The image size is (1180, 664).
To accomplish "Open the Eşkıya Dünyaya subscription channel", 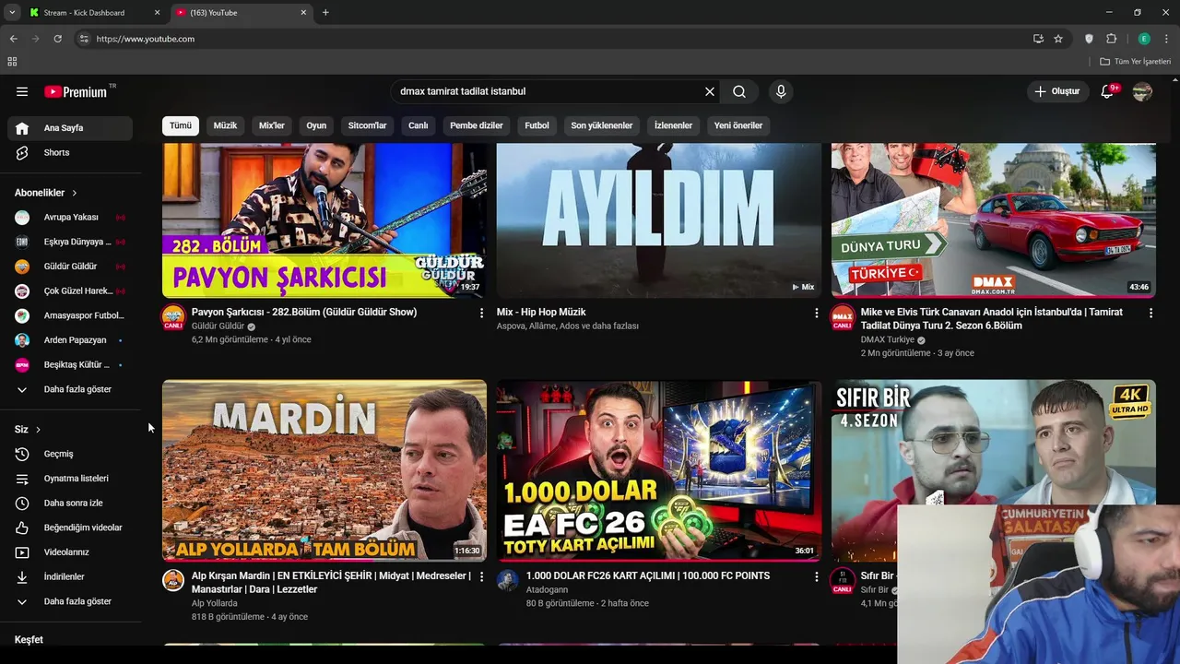I will 70,242.
